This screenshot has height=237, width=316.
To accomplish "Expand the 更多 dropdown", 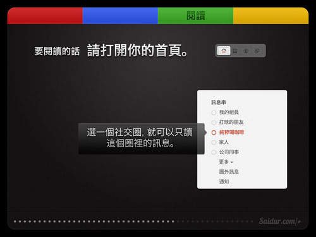I will [x=226, y=162].
